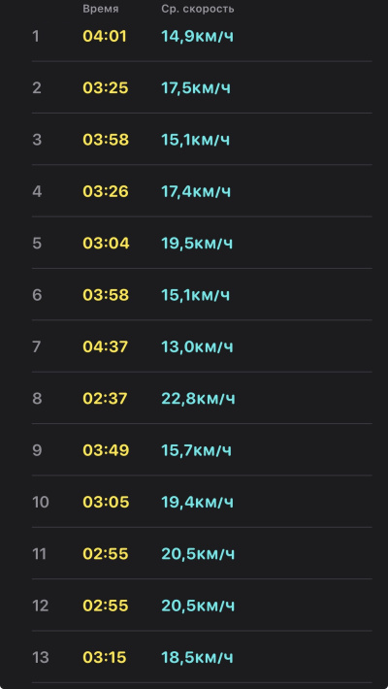This screenshot has width=388, height=689.
Task: Select lap number 11
Action: point(39,554)
